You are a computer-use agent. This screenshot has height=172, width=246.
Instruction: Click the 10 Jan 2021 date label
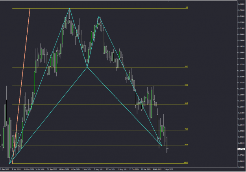pos(76,169)
